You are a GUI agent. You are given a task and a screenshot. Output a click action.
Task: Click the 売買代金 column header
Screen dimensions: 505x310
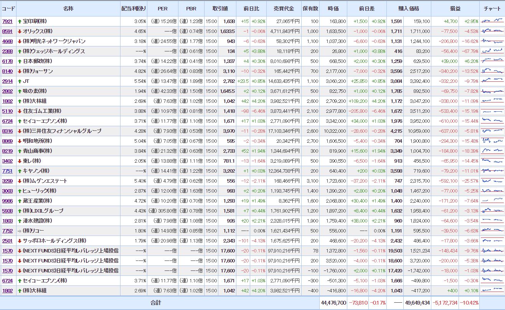click(284, 8)
